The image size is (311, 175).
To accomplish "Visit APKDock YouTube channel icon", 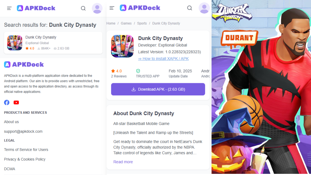I will [x=16, y=102].
